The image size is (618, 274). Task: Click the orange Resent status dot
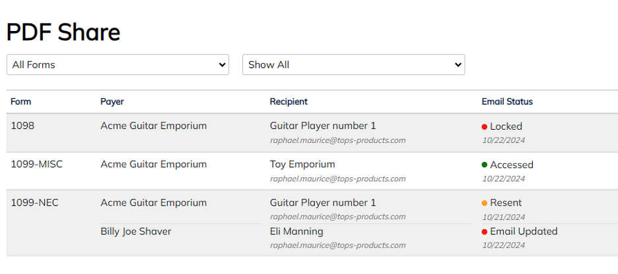pyautogui.click(x=485, y=204)
